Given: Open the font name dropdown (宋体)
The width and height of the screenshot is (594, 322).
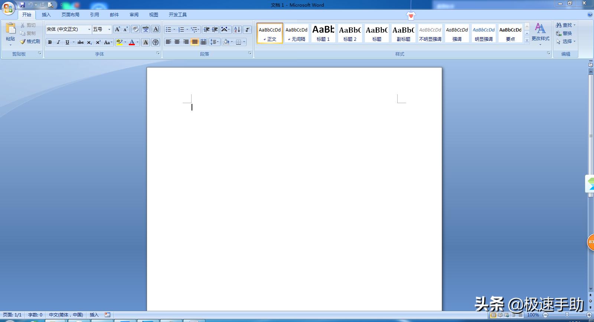Looking at the screenshot, I should click(89, 29).
